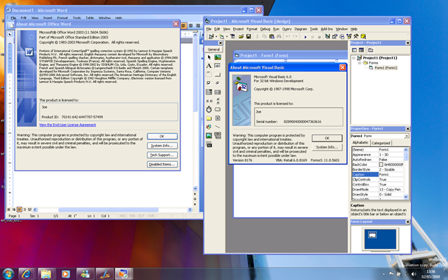Viewport: 448px width, 280px height.
Task: Click Menu Editor icon in VB toolbar
Action: click(x=232, y=36)
